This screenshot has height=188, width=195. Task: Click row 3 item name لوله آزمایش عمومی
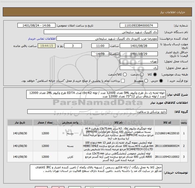119,157
